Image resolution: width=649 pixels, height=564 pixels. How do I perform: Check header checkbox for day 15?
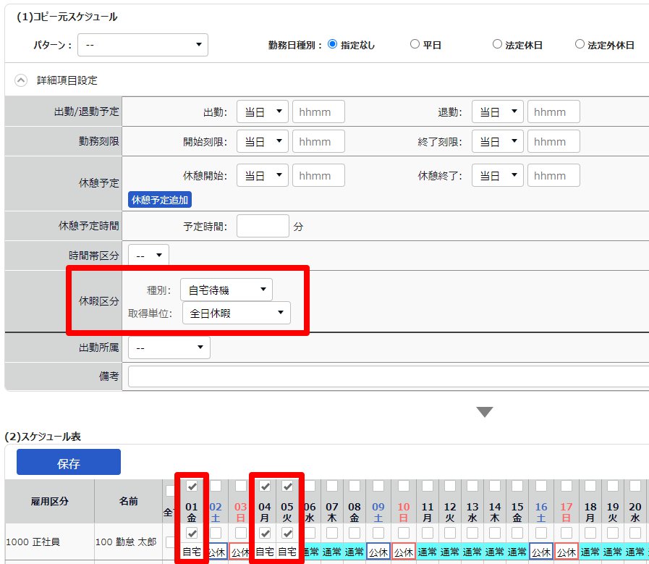point(517,486)
